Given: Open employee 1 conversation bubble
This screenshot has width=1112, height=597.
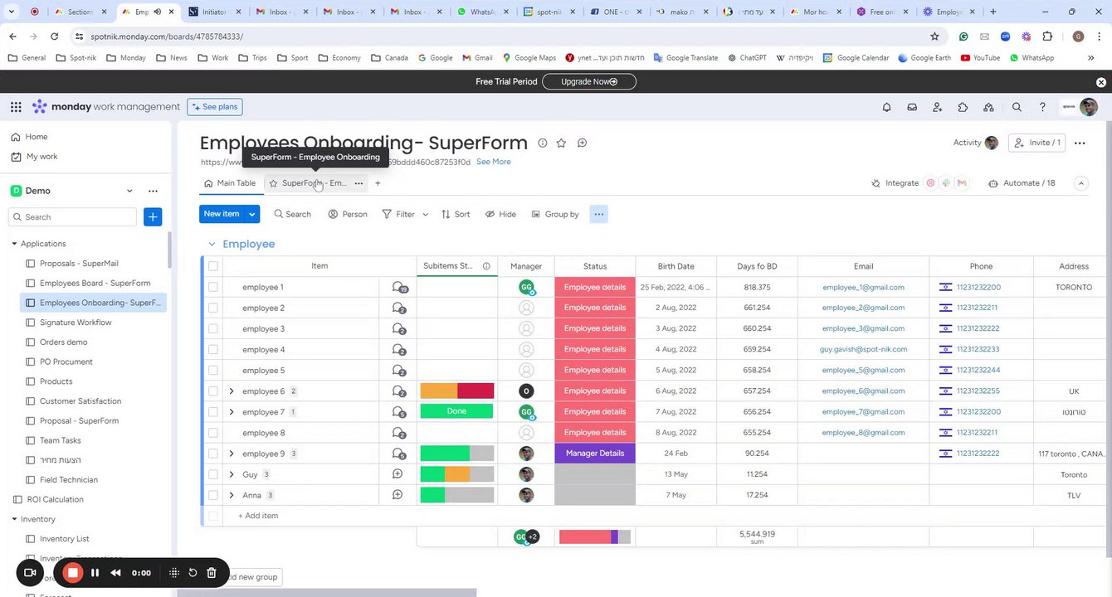Looking at the screenshot, I should pos(399,288).
